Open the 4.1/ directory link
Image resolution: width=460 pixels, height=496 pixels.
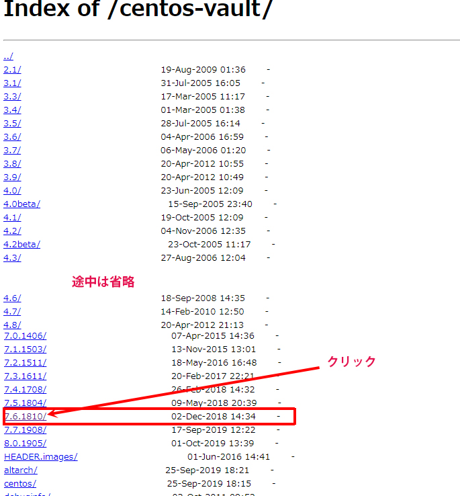coord(12,218)
